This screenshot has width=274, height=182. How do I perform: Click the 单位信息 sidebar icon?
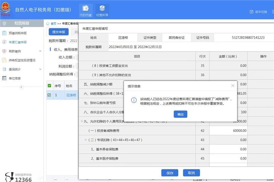coord(4,78)
